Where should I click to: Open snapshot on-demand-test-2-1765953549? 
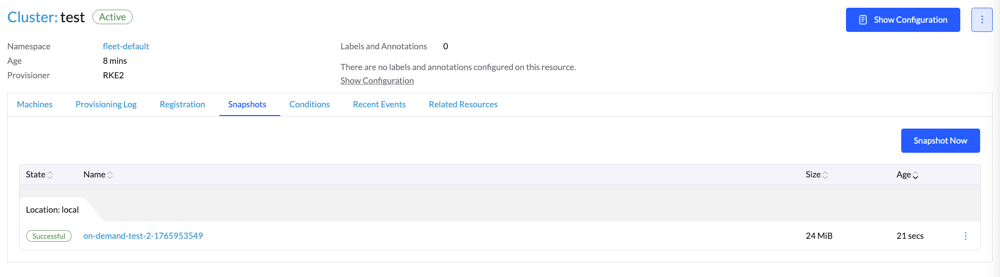pos(143,236)
